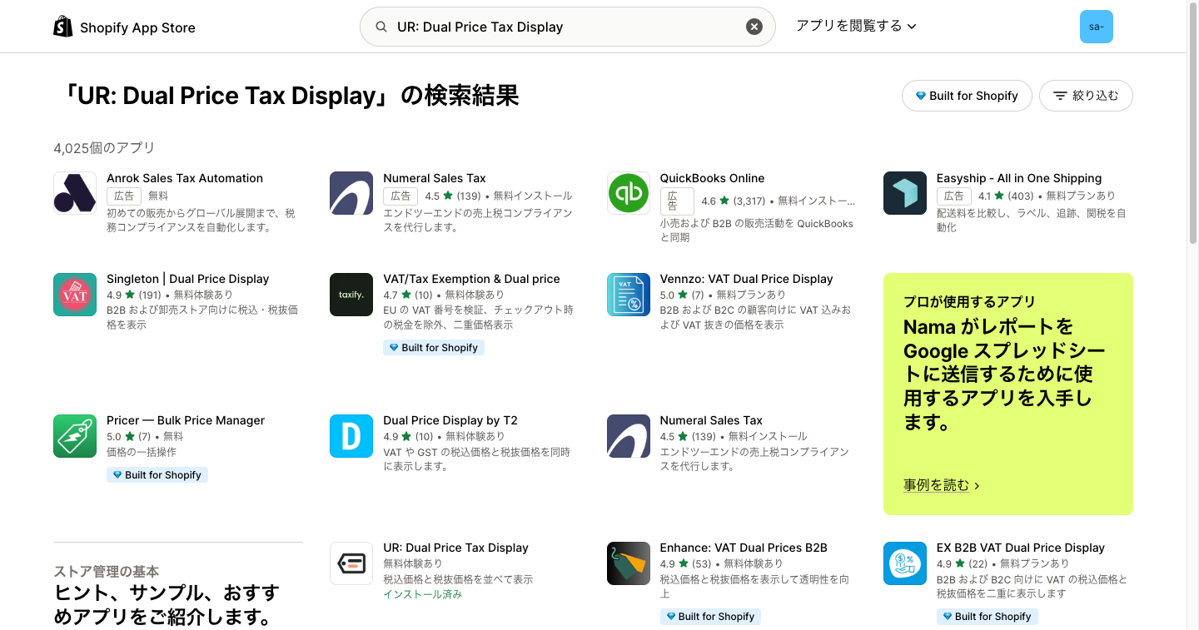Click the 5.0 (7) rating for Vennzo
This screenshot has height=630, width=1199.
[682, 295]
